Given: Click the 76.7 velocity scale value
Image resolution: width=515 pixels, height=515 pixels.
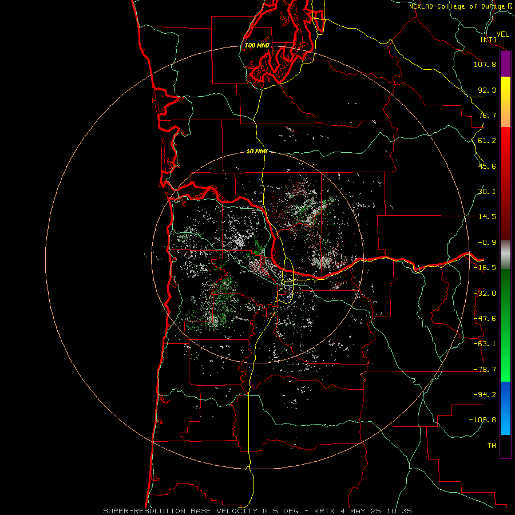Looking at the screenshot, I should click(x=487, y=115).
